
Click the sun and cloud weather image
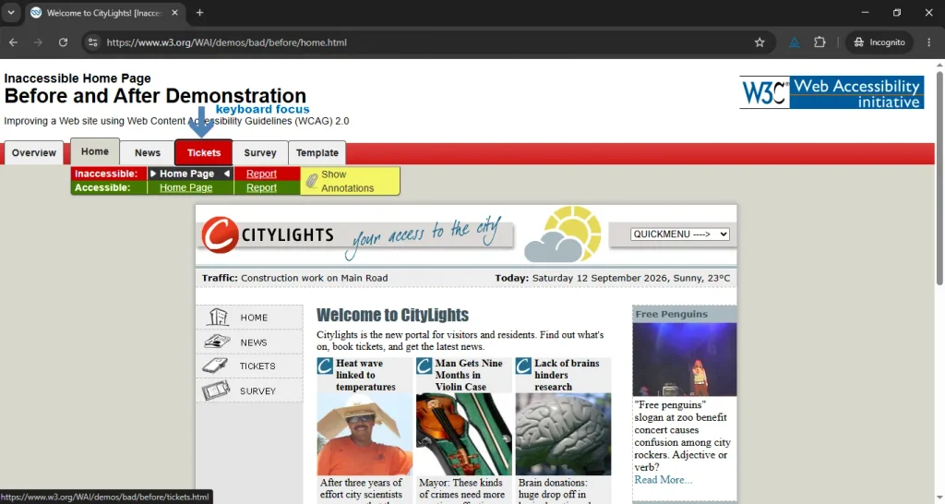pos(562,234)
